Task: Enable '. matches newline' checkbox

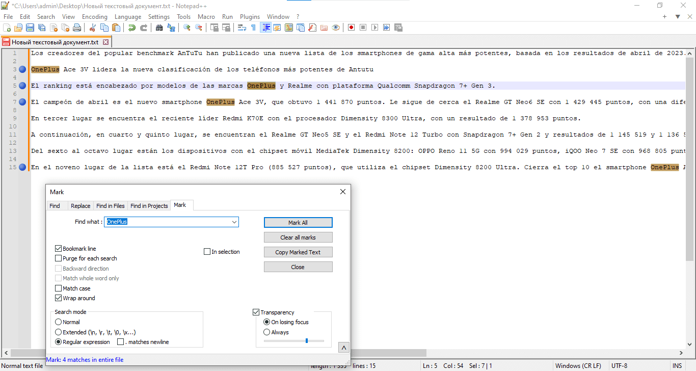Action: tap(121, 342)
